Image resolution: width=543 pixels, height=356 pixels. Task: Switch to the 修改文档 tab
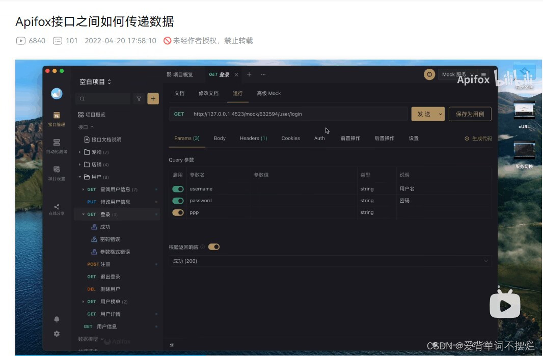point(208,94)
